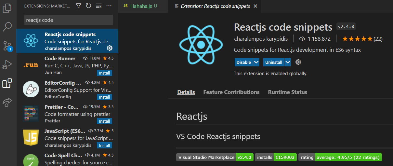This screenshot has height=166, width=393.
Task: Click the five-star rating in header
Action: point(357,39)
